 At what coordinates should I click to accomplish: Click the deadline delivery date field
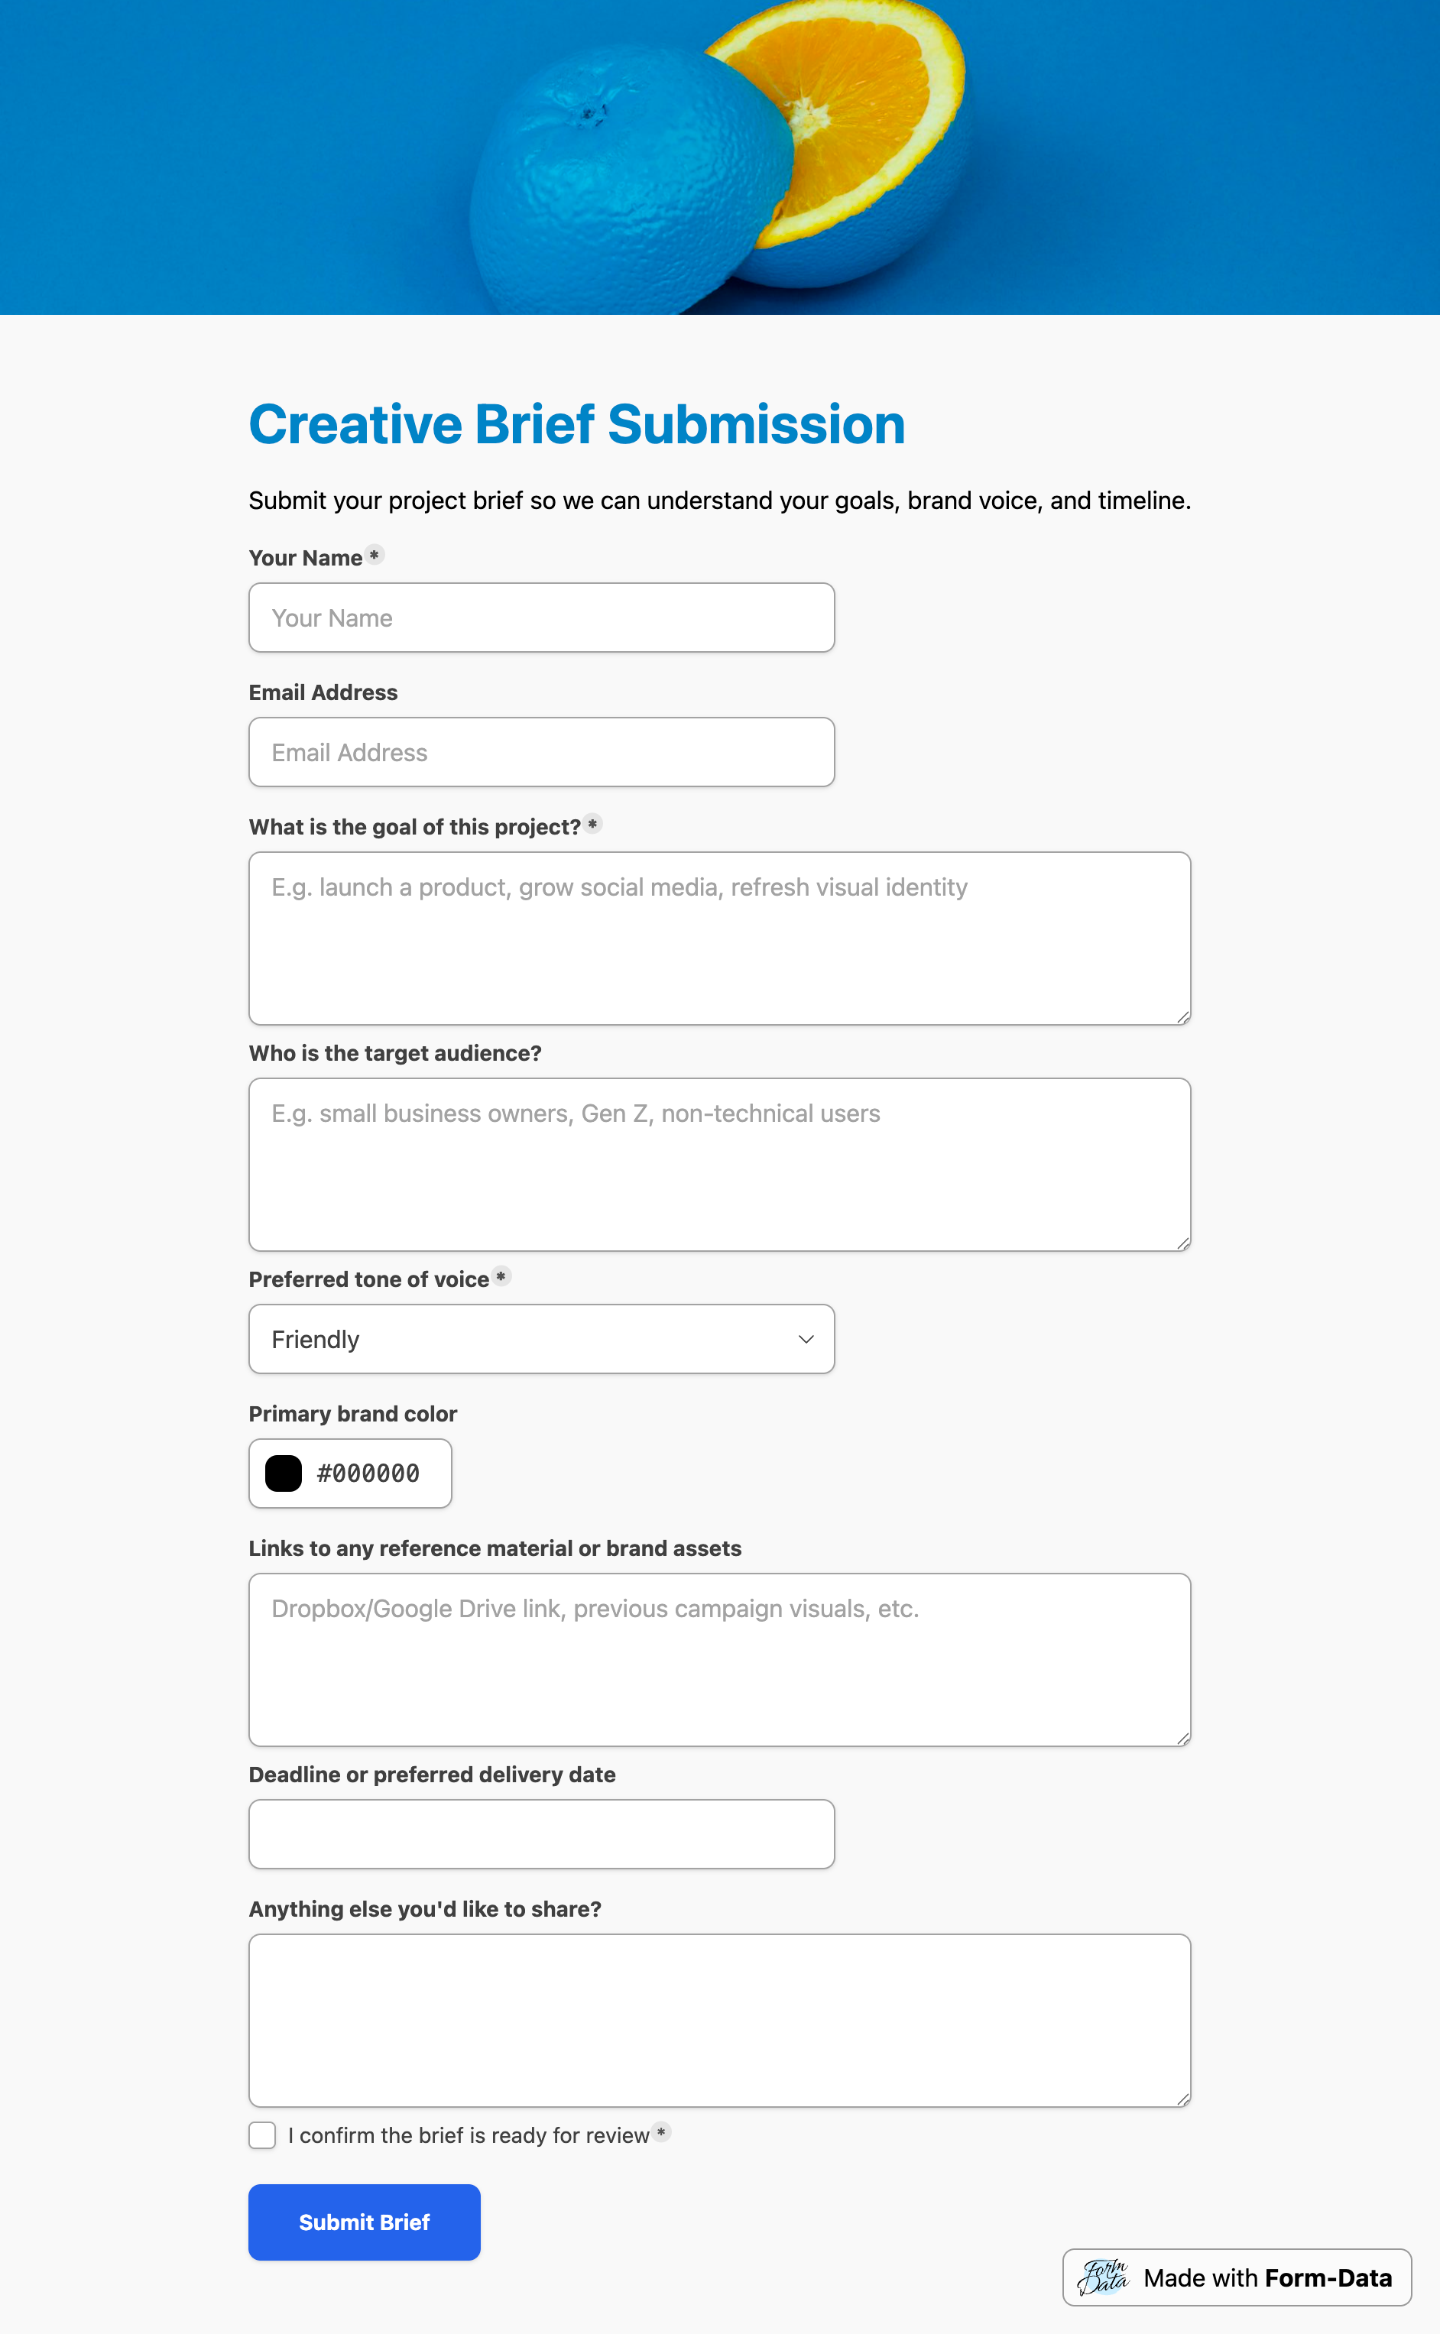[x=540, y=1833]
